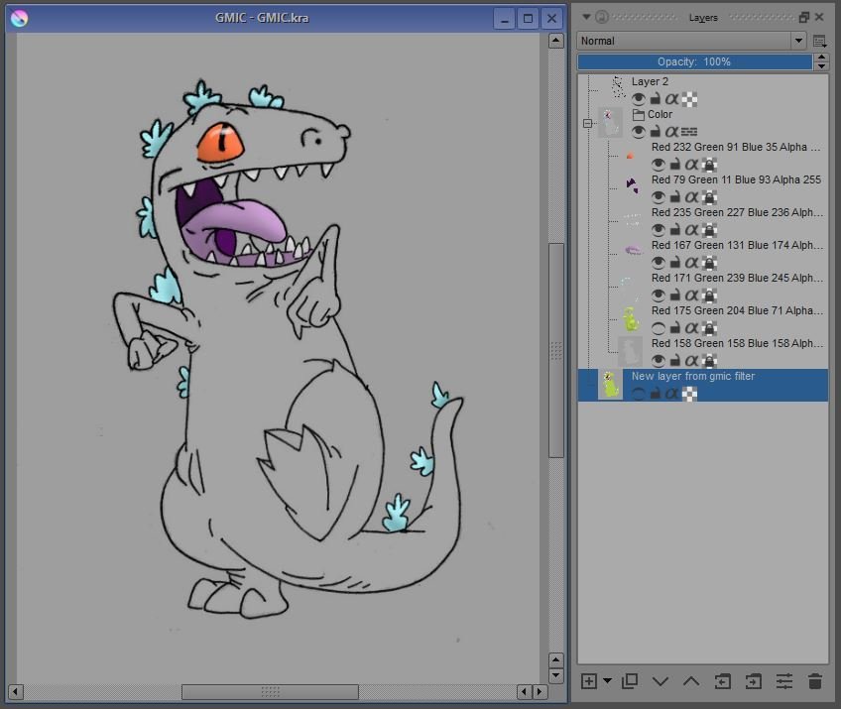This screenshot has width=841, height=709.
Task: Hide the Red 79 Green 11 layer
Action: (x=659, y=196)
